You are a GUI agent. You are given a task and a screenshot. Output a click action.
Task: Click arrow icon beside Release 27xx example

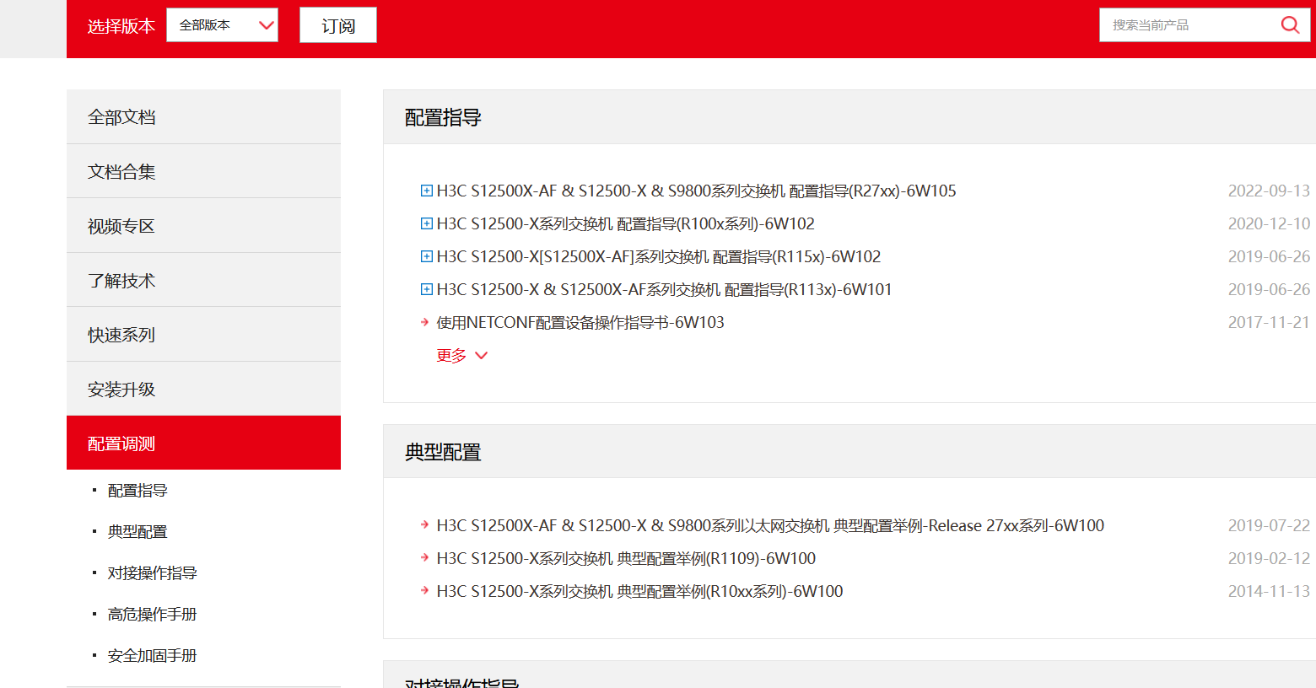tap(425, 524)
